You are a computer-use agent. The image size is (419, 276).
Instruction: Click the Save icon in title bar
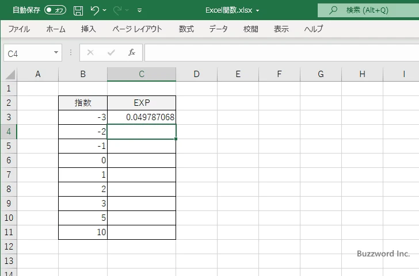78,10
